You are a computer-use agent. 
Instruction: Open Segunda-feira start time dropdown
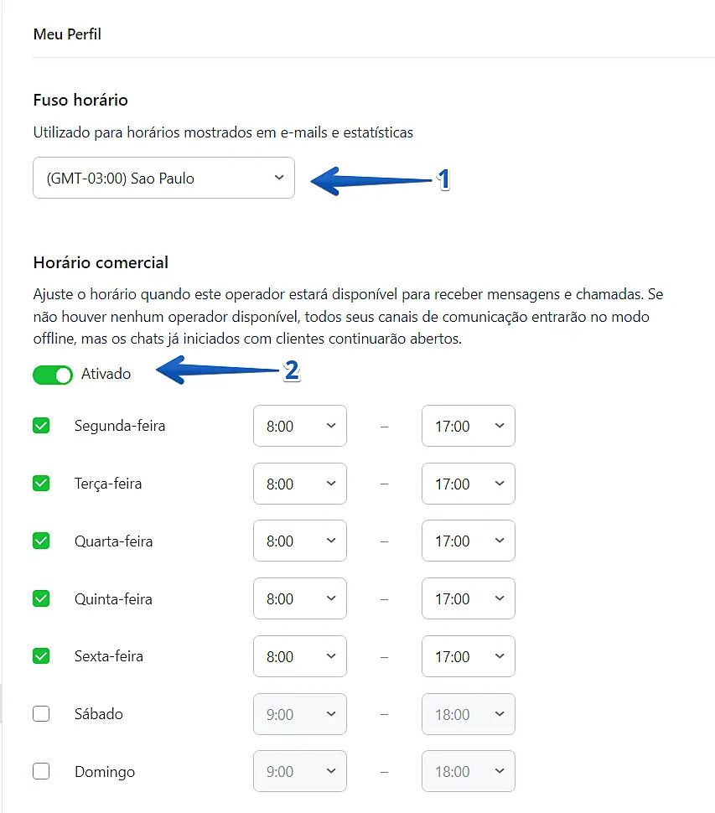(x=299, y=426)
